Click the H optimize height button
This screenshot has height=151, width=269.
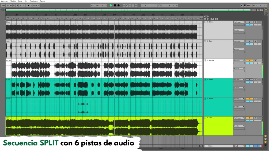click(258, 10)
